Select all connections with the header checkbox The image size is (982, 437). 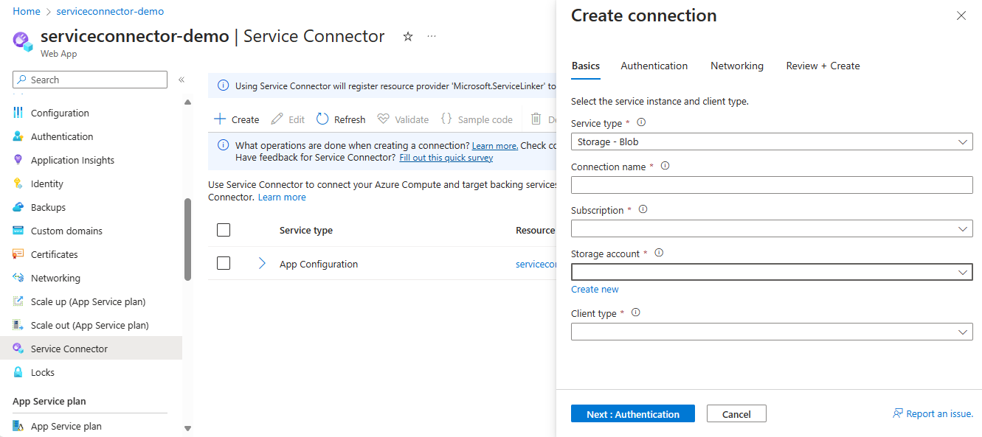pyautogui.click(x=224, y=229)
